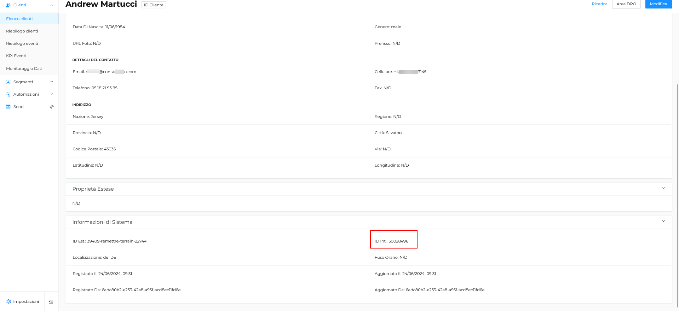Click the link icon next to Send
This screenshot has width=679, height=311.
(52, 107)
